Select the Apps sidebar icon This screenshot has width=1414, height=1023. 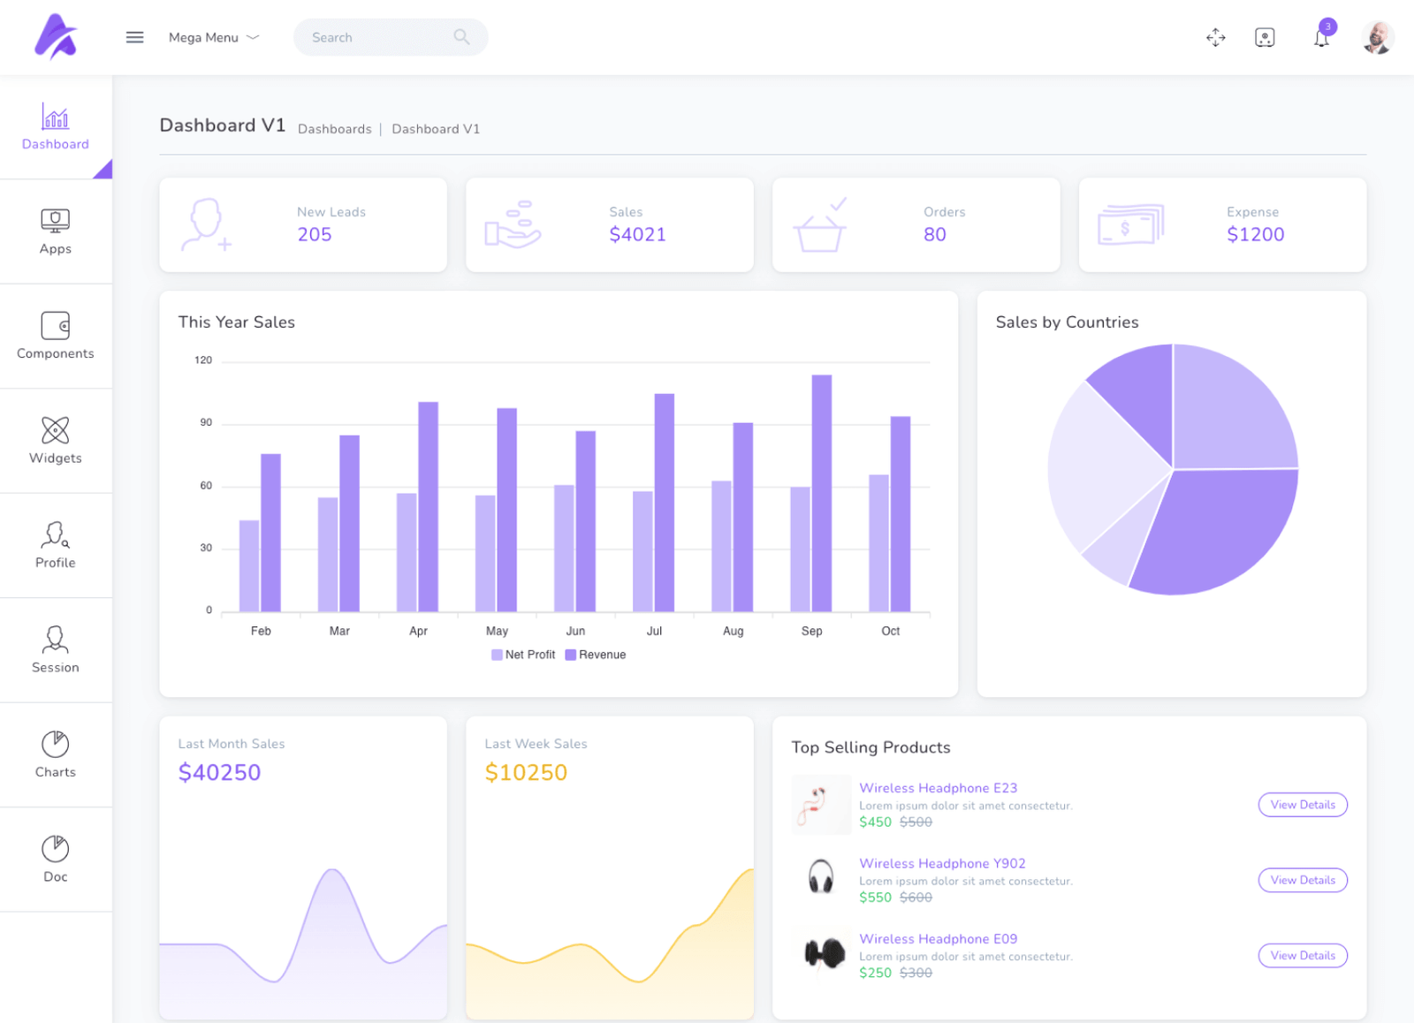tap(55, 231)
